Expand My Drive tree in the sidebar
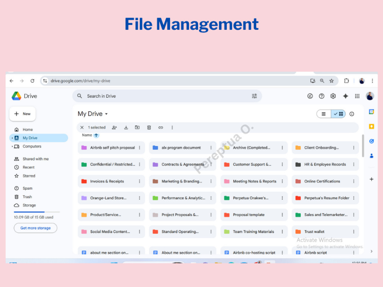383x287 pixels. (x=12, y=138)
